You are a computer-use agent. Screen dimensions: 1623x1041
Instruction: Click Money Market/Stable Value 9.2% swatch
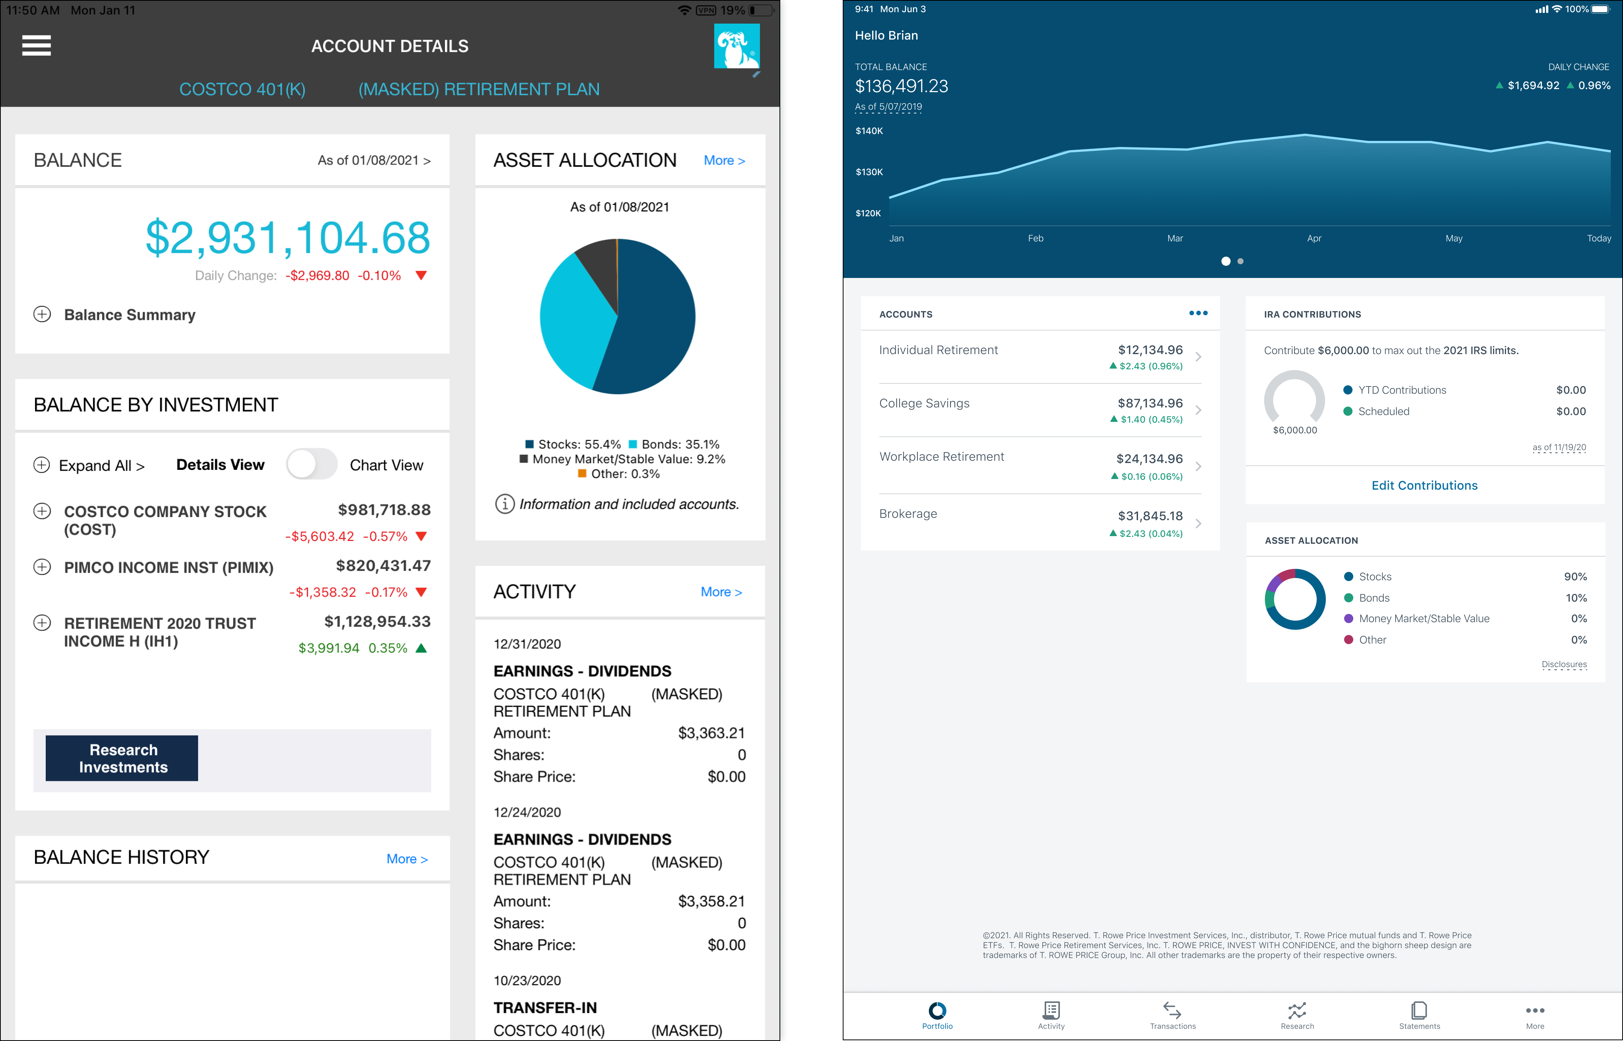[523, 459]
